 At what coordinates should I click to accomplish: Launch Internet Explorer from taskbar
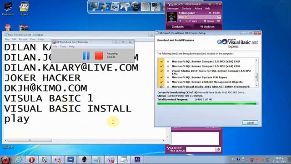(x=19, y=160)
